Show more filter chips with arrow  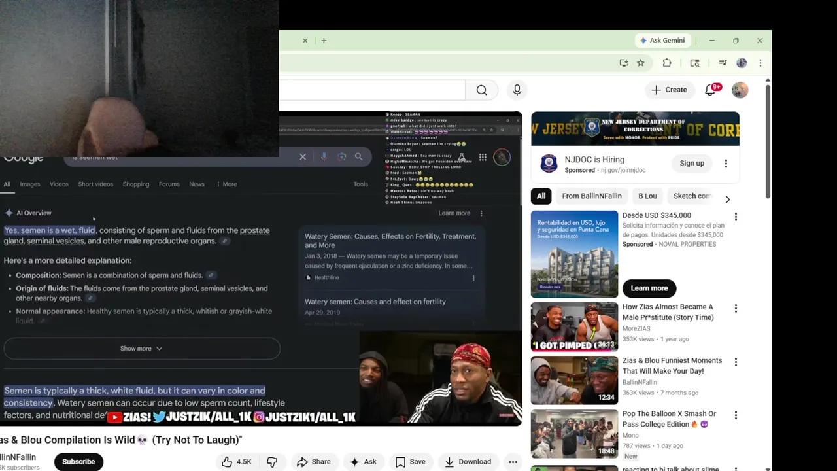coord(728,199)
